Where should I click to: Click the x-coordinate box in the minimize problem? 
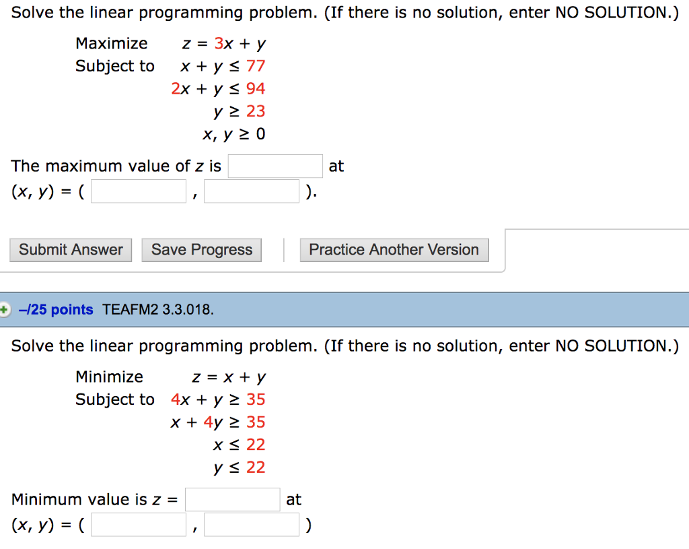[138, 524]
